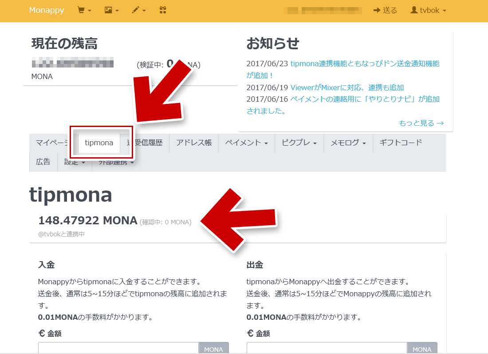
Task: Click the 148.47922 MONA balance text
Action: point(88,221)
